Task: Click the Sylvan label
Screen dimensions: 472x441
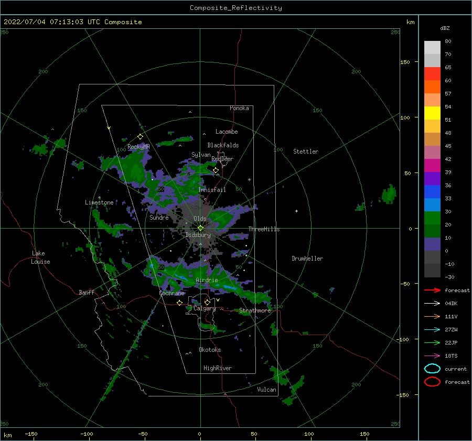Action: 201,155
